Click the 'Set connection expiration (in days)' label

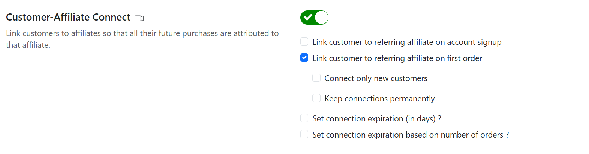click(374, 119)
